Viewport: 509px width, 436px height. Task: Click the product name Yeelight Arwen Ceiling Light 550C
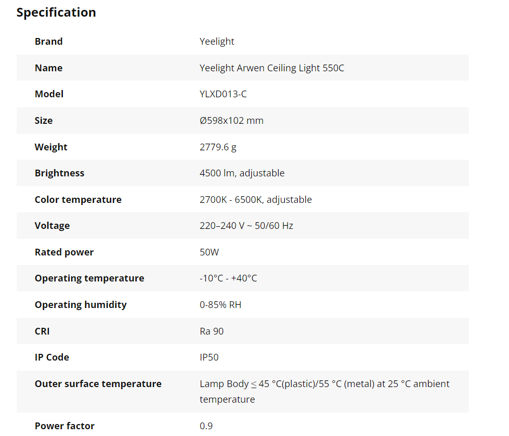(x=271, y=68)
